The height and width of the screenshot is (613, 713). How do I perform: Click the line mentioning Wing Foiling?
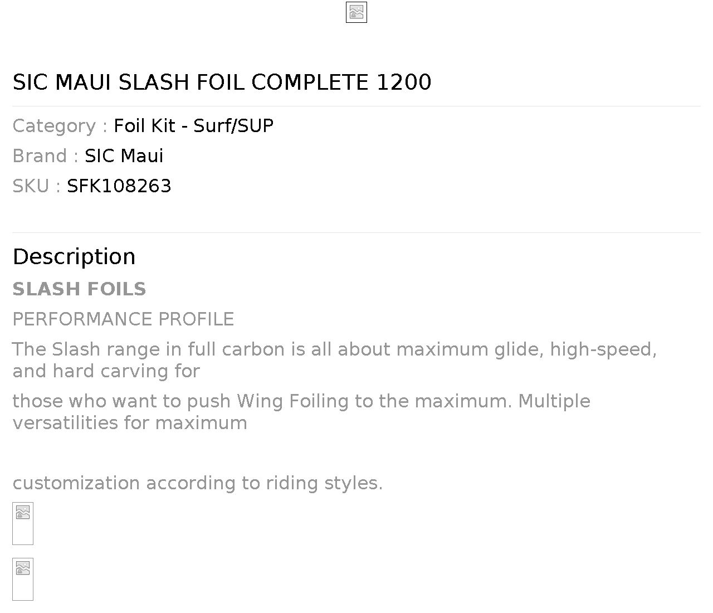pyautogui.click(x=301, y=401)
